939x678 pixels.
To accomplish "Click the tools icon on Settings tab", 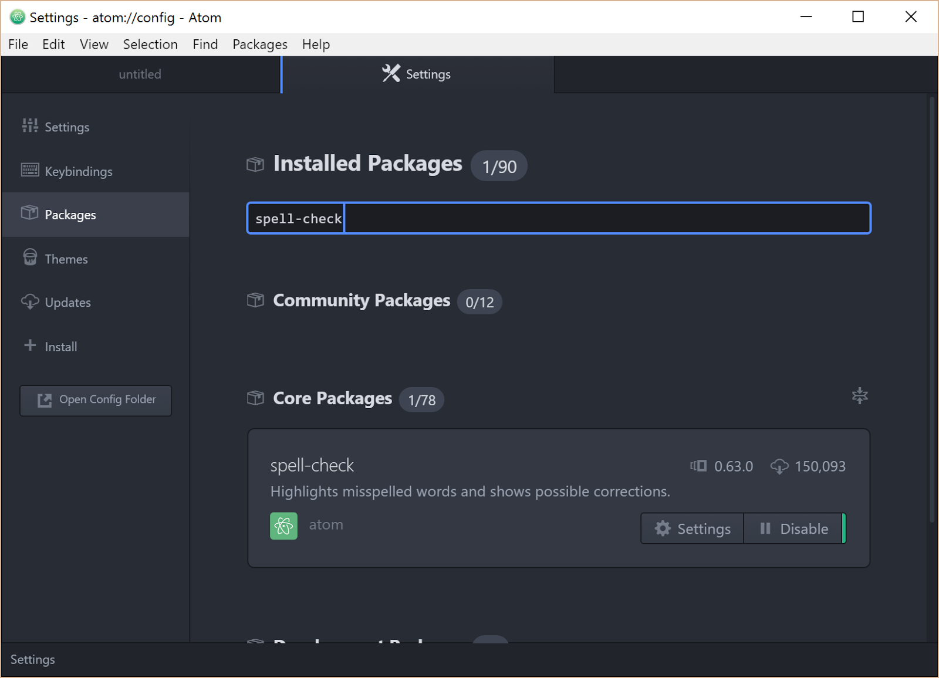I will [x=391, y=73].
